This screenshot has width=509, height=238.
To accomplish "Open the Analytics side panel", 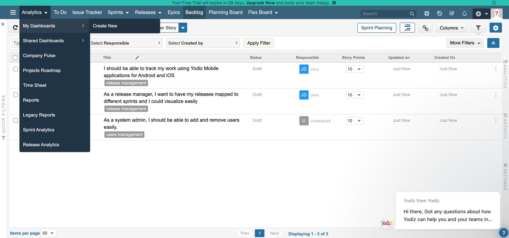I will point(505,74).
